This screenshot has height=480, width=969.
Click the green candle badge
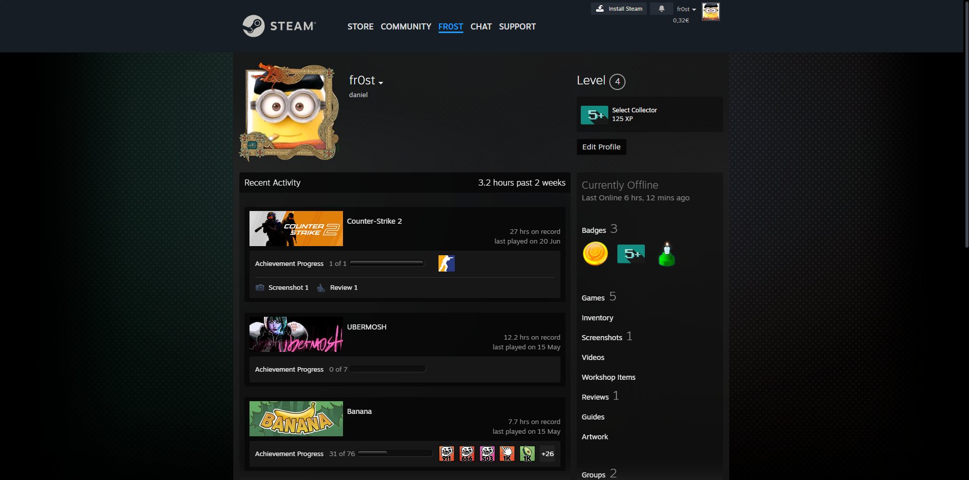pyautogui.click(x=667, y=254)
